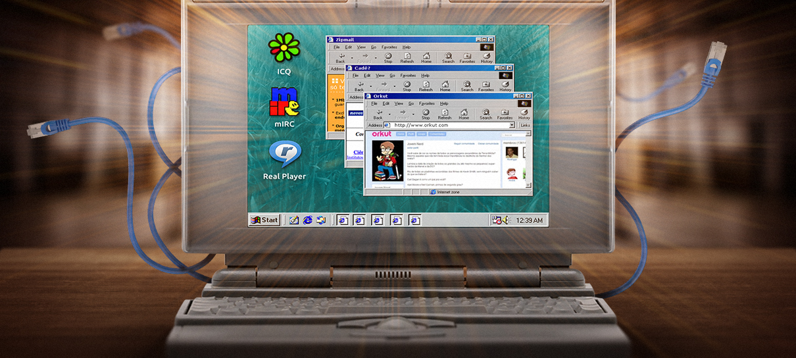Click the Back button in Orkut window
Image resolution: width=796 pixels, height=358 pixels.
[378, 114]
